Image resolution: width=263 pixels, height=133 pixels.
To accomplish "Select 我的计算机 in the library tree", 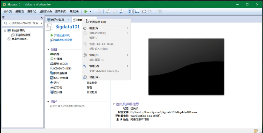I will (18, 31).
